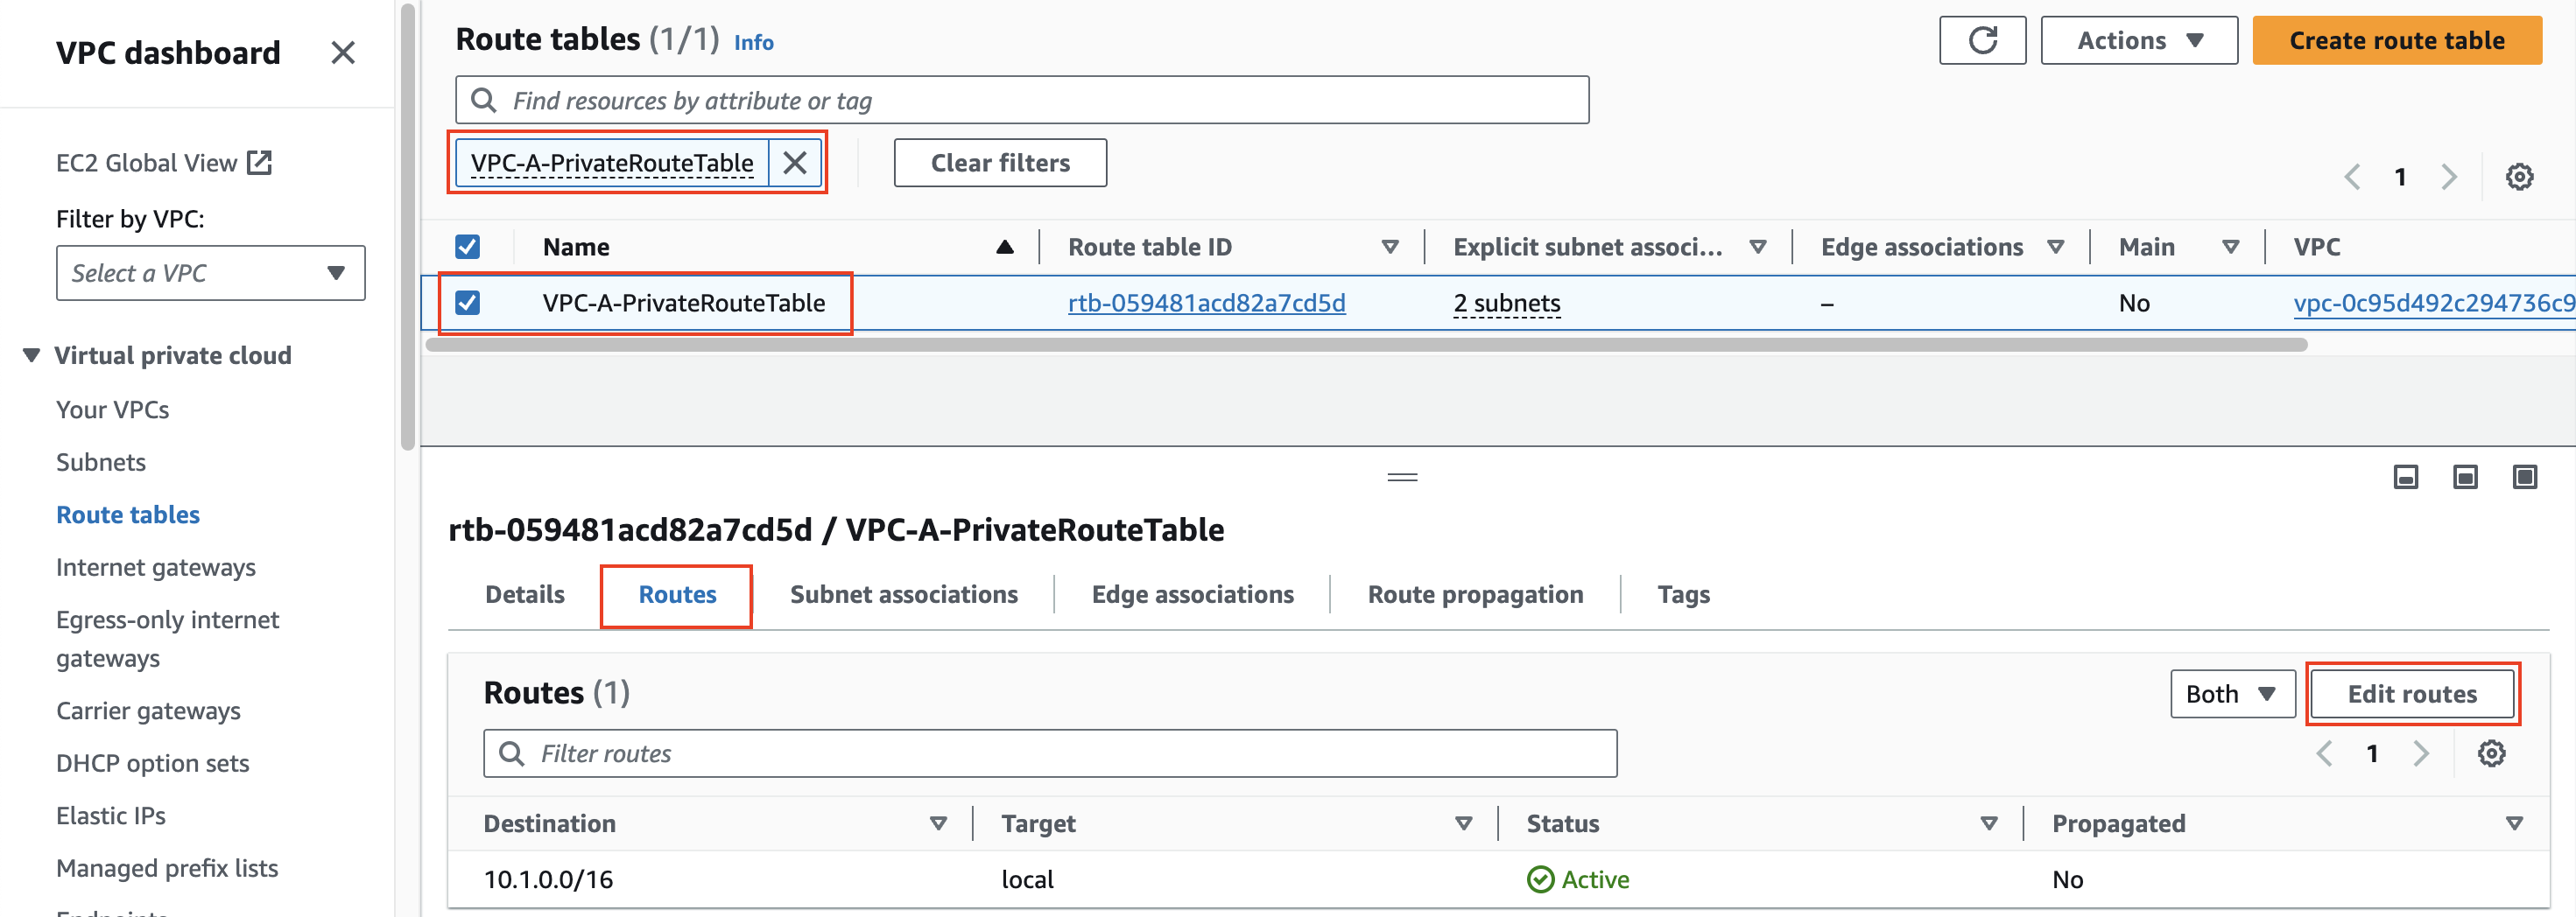Screen dimensions: 2576x917
Task: Set split panel to full size icon
Action: pyautogui.click(x=2525, y=477)
